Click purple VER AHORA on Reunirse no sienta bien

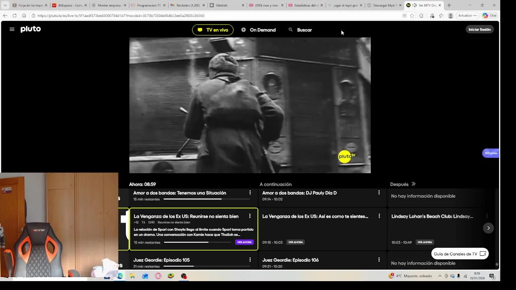(x=244, y=242)
